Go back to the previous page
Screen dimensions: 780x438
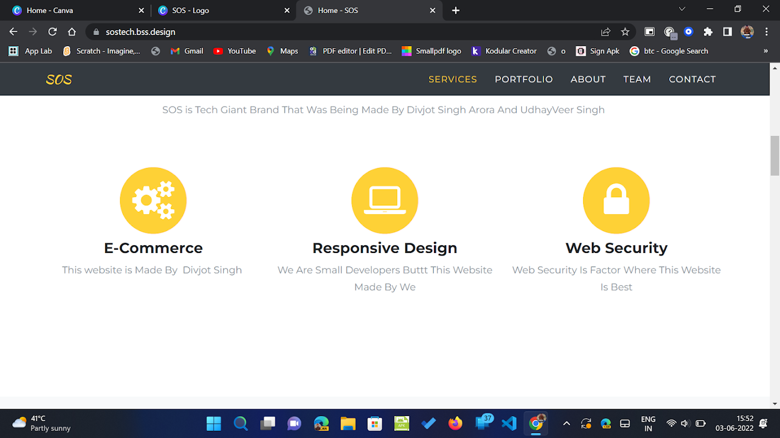(14, 32)
